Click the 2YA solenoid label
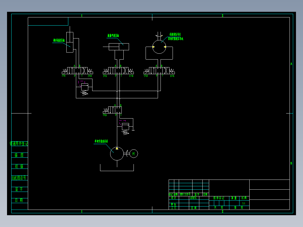The image size is (303, 227). pos(90,76)
